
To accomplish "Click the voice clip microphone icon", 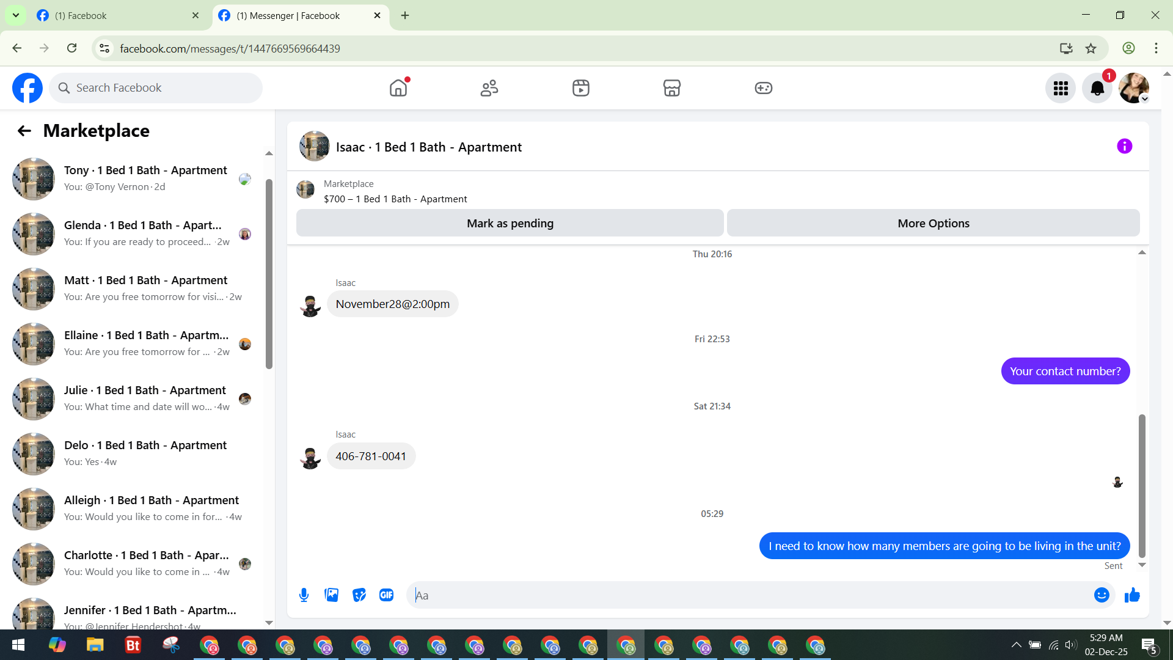I will click(304, 595).
